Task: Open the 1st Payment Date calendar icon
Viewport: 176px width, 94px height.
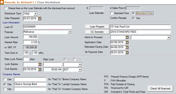Action: point(127,53)
